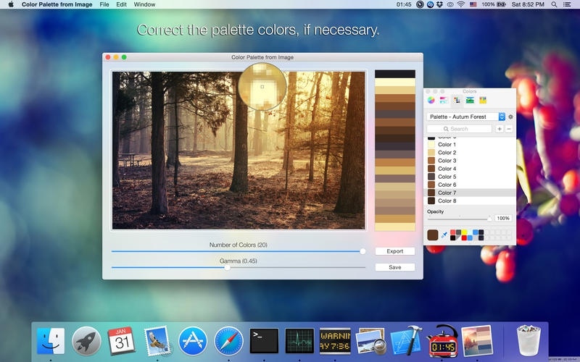Launch Xcode from the Dock

406,340
